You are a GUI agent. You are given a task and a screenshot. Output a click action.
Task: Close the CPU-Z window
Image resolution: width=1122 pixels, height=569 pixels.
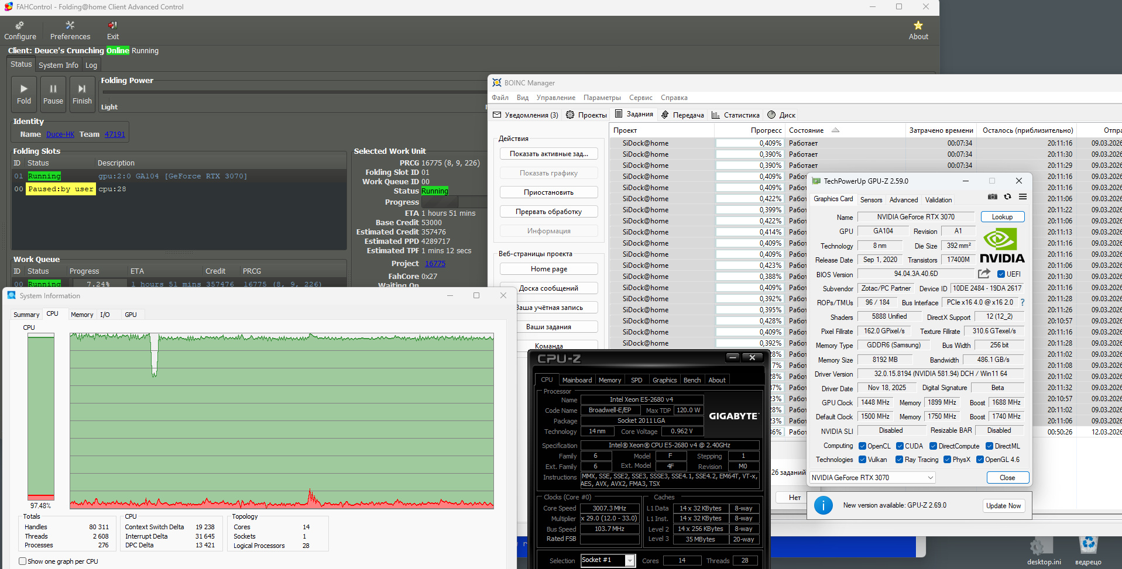(753, 357)
